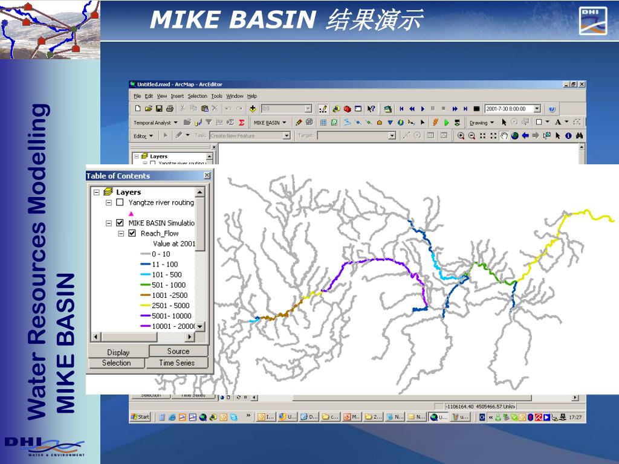Close the Table of Contents panel
The width and height of the screenshot is (619, 464).
point(207,176)
